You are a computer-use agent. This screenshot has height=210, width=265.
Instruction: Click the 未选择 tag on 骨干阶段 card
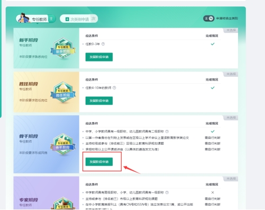coord(231,118)
